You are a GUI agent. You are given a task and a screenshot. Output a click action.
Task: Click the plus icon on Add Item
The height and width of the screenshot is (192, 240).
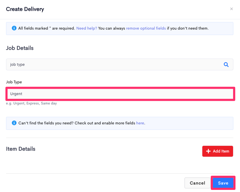pos(208,151)
